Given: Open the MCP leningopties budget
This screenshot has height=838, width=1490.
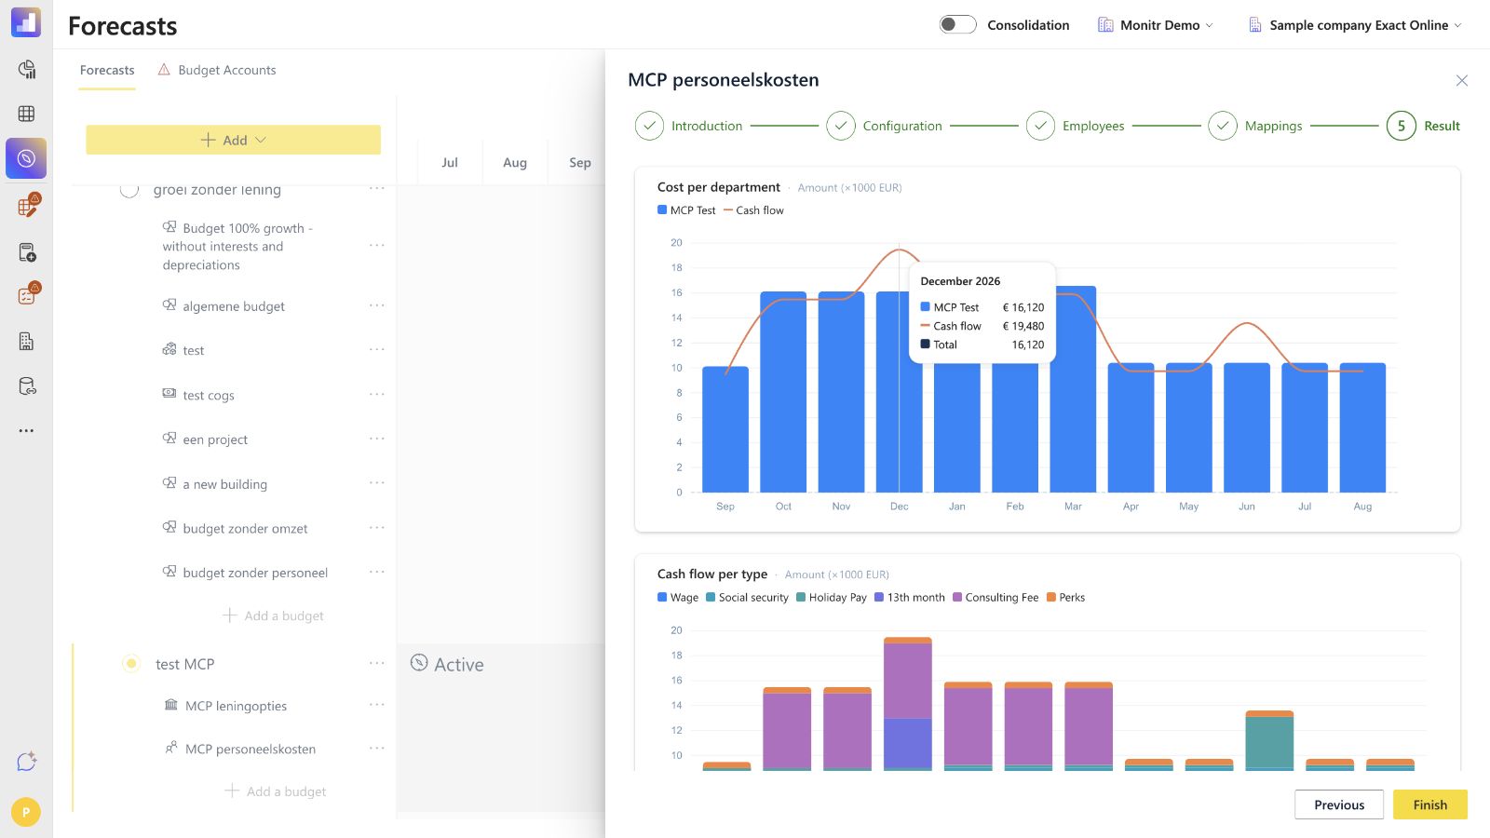Looking at the screenshot, I should click(x=236, y=706).
